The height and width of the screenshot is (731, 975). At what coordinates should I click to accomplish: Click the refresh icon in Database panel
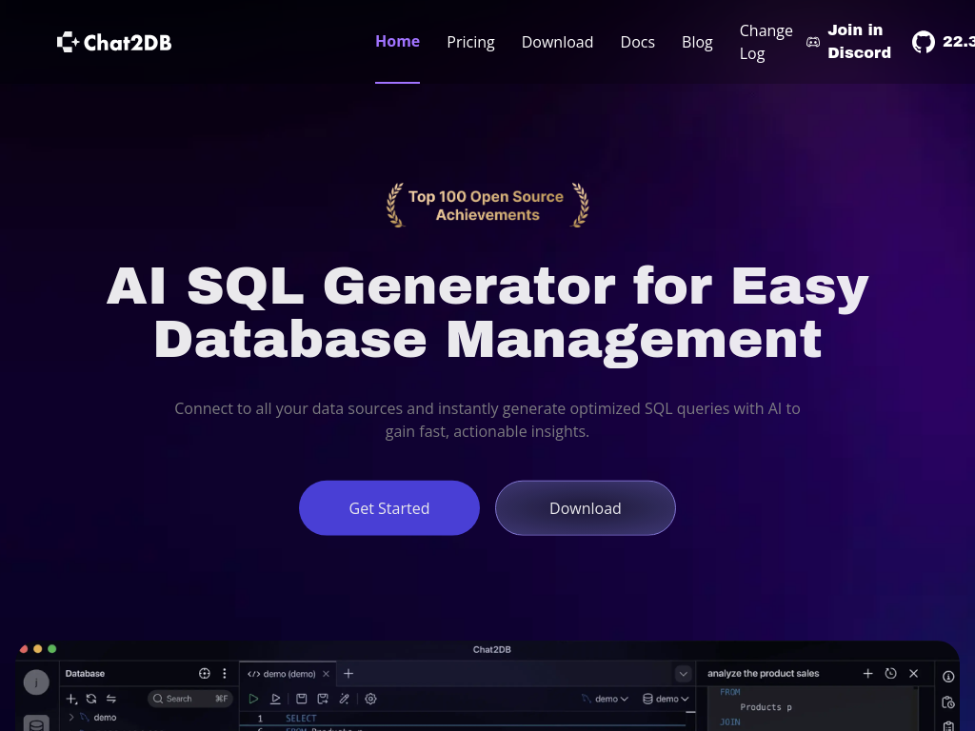[91, 699]
